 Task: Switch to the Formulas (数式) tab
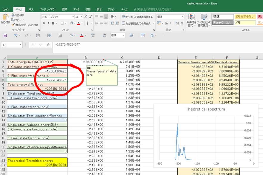[65, 9]
